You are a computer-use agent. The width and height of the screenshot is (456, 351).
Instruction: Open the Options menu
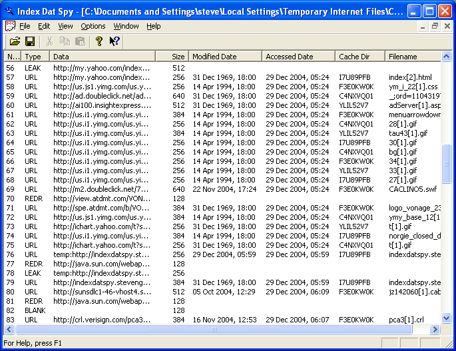click(x=93, y=26)
